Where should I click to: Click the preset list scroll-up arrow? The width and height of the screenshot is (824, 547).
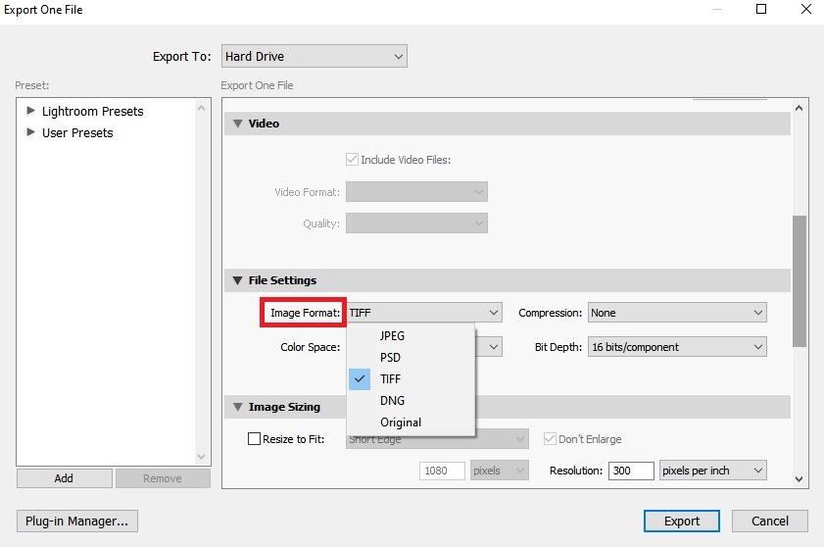[x=201, y=108]
